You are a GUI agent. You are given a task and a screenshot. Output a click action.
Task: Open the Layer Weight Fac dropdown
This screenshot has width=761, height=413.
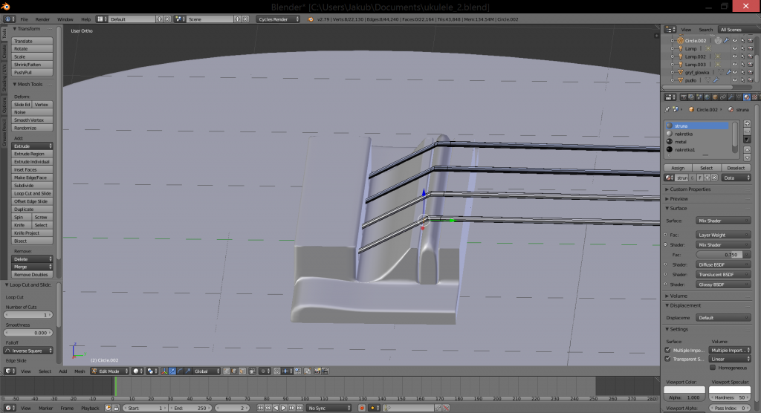(x=723, y=235)
